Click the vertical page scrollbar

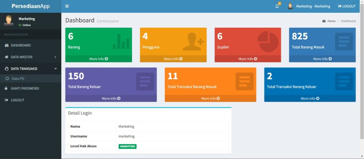(x=362, y=72)
